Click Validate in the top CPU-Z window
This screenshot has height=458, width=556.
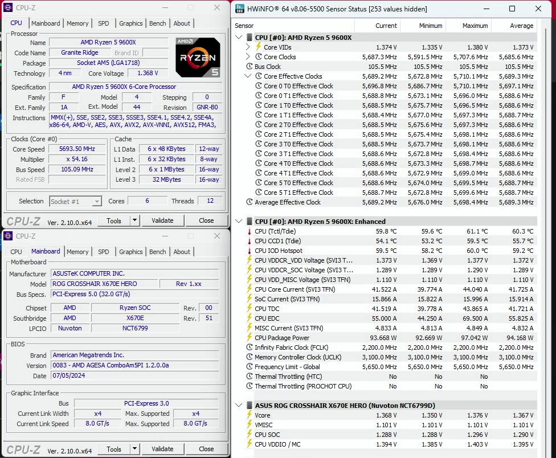click(162, 220)
